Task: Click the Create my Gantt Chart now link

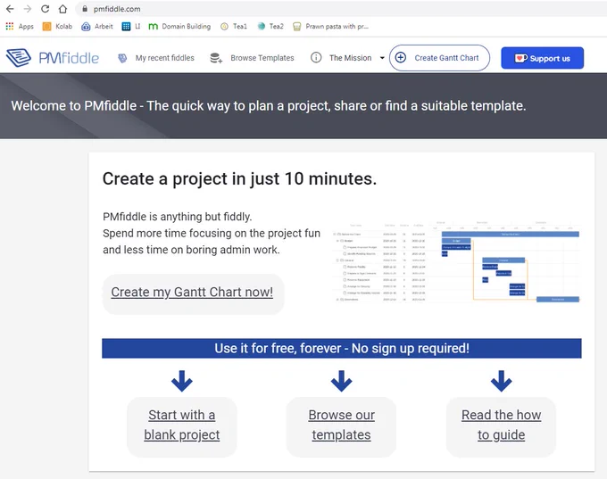Action: [192, 292]
